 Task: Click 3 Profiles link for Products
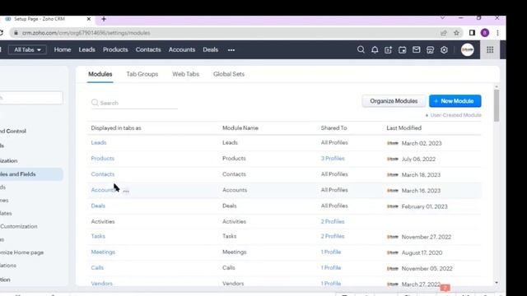[x=333, y=159]
